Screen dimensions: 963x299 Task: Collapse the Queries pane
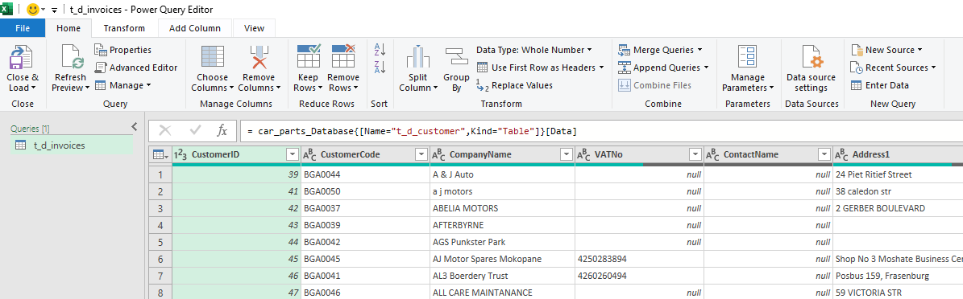click(135, 127)
